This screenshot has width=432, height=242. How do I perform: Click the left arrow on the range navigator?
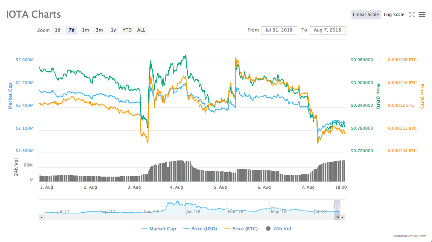click(41, 217)
